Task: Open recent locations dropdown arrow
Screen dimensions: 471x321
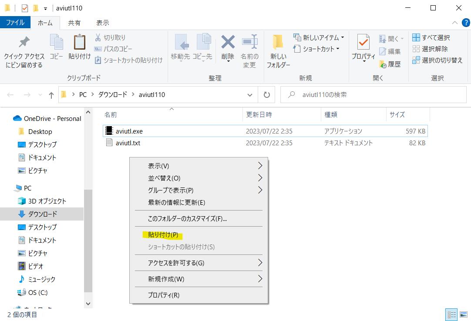Action: click(x=40, y=95)
